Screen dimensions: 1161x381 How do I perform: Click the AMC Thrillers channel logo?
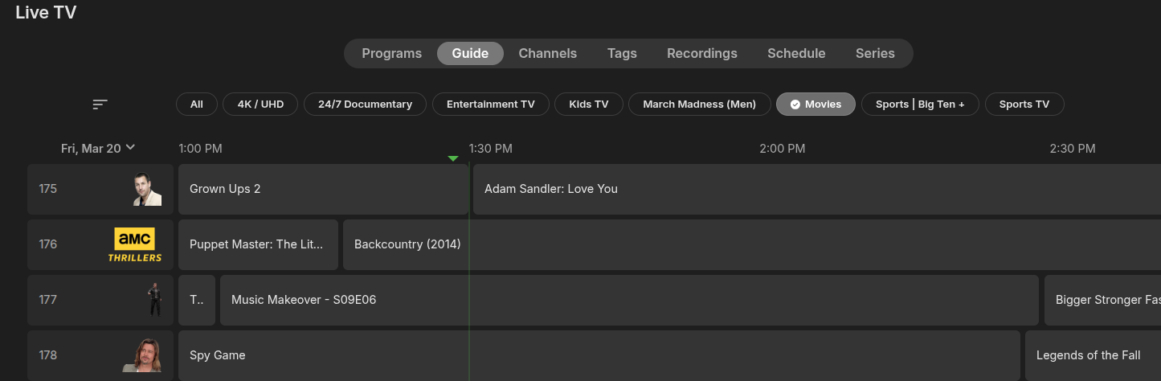click(135, 244)
